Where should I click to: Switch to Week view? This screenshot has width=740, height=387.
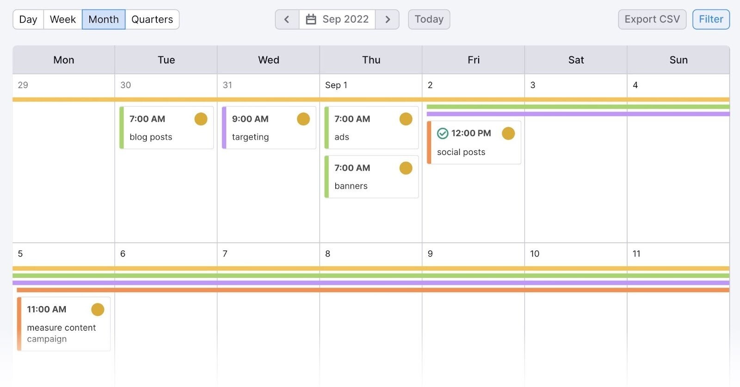point(63,19)
